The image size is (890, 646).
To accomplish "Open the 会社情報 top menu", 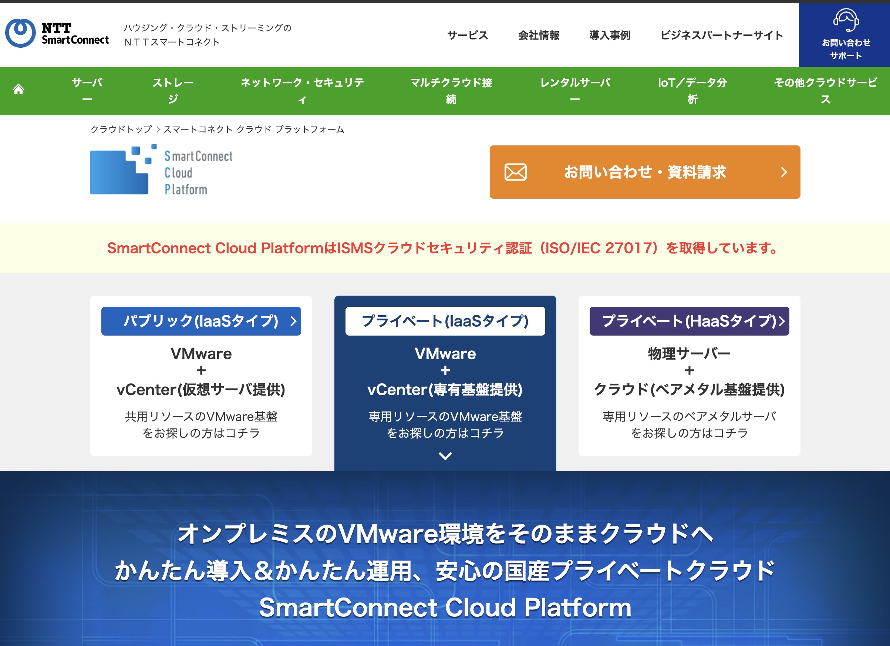I will (x=538, y=35).
